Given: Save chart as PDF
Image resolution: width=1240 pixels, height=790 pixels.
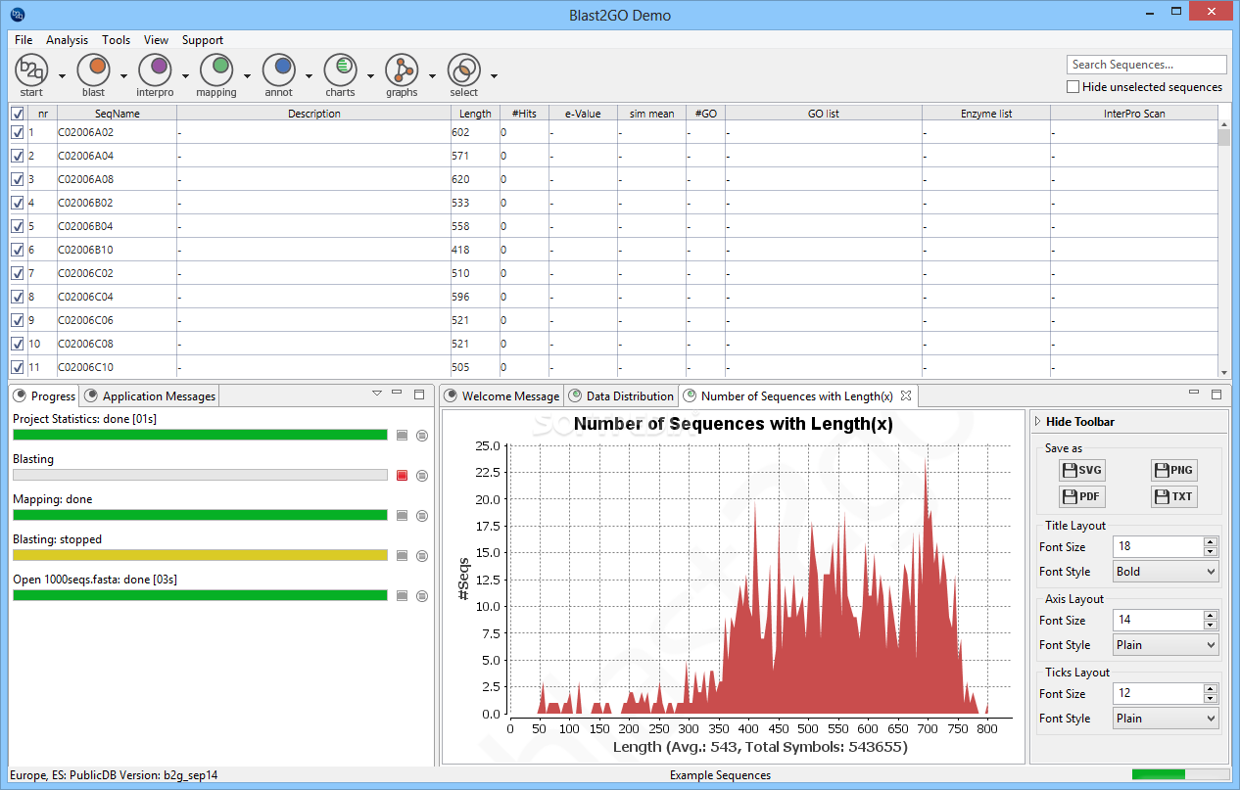Looking at the screenshot, I should (x=1082, y=496).
